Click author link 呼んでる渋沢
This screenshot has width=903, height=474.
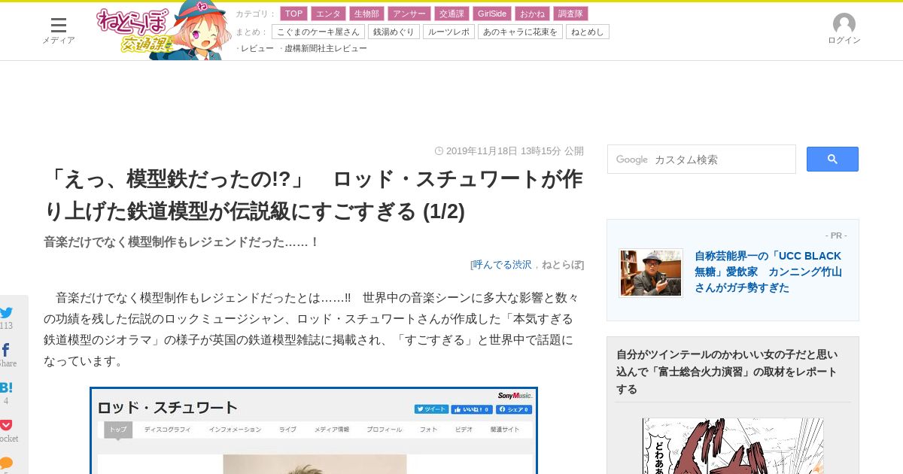[502, 264]
